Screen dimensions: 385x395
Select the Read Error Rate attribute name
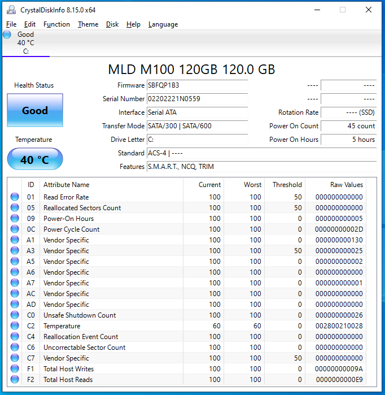[x=66, y=197]
